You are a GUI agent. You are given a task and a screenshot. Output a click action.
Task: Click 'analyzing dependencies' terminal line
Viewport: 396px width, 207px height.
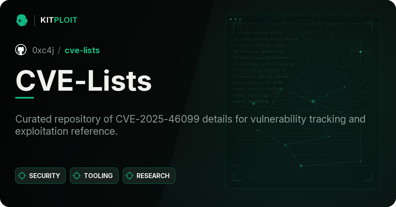258,52
